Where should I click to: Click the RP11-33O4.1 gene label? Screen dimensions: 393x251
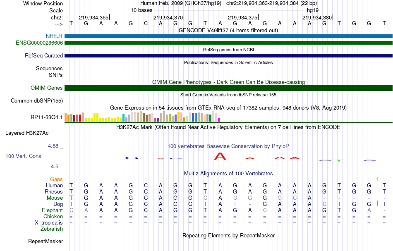(x=47, y=117)
